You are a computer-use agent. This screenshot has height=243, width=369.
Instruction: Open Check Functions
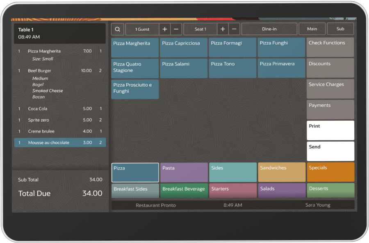tap(330, 47)
